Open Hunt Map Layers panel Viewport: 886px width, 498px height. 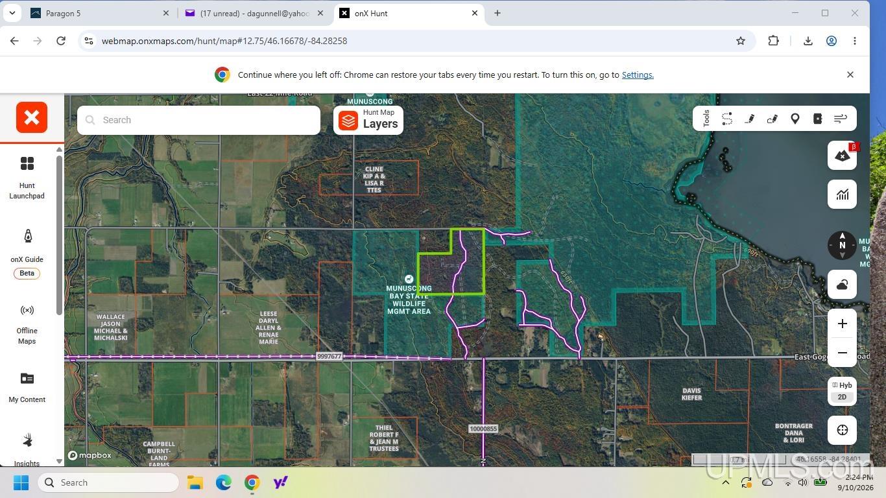coord(368,120)
